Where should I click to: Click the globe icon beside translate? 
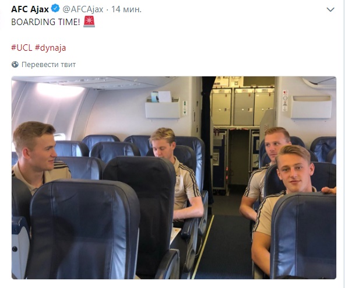15,65
